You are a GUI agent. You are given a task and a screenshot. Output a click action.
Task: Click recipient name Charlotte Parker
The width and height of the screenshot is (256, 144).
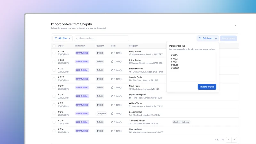(x=137, y=121)
